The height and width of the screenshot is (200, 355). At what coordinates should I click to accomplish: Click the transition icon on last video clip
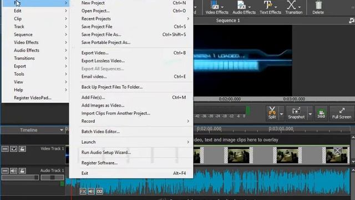coord(337,151)
